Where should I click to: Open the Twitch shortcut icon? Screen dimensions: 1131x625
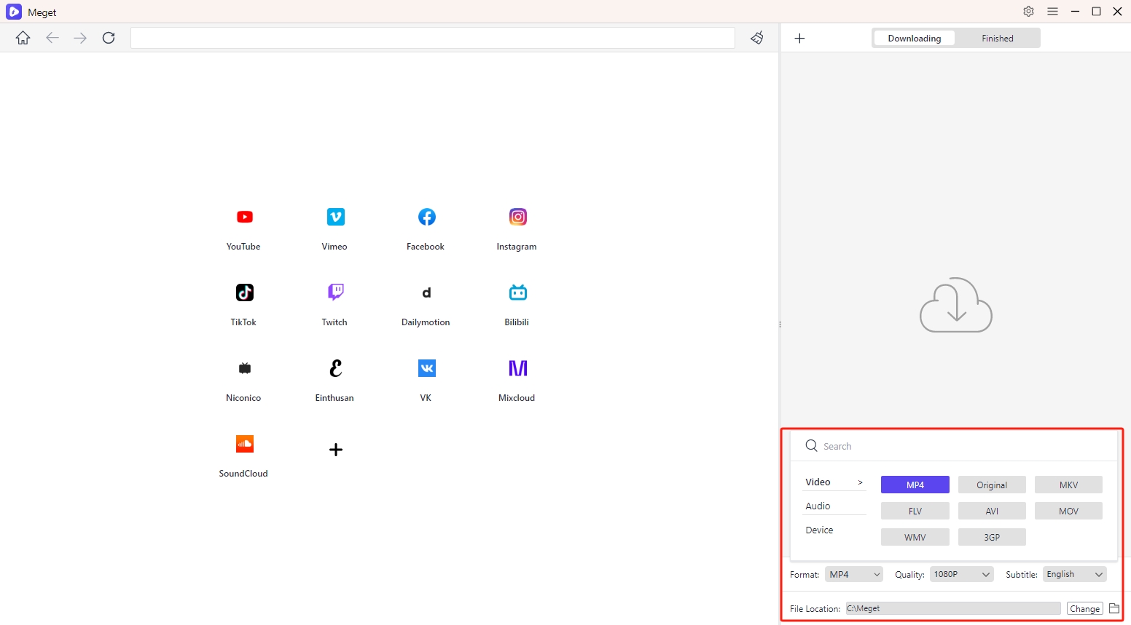(x=336, y=292)
